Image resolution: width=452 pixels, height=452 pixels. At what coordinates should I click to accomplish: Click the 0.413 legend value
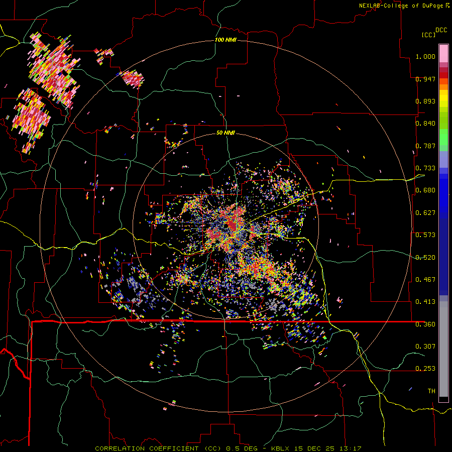(x=425, y=302)
